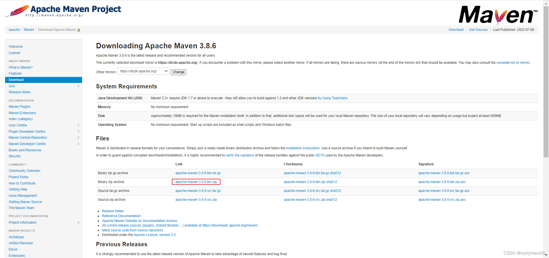Click the Apache breadcrumb link
The width and height of the screenshot is (549, 258).
coord(14,29)
